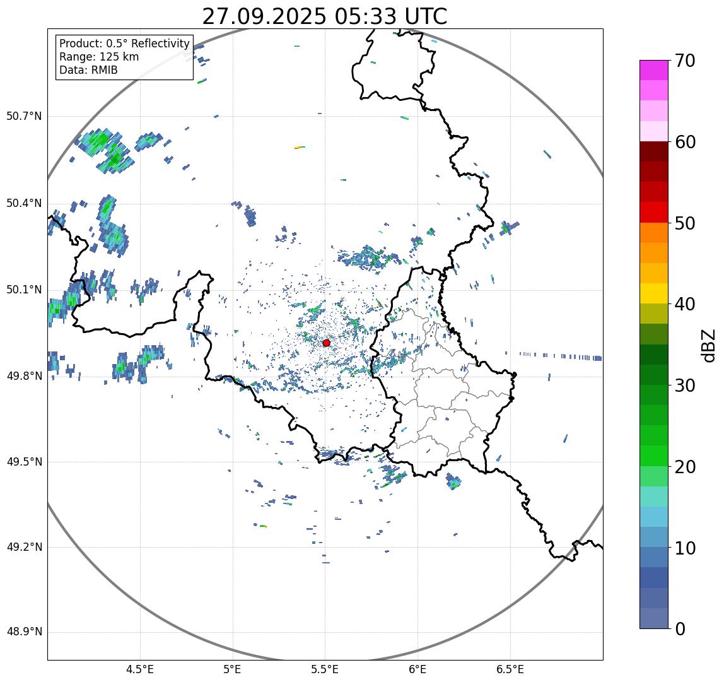The width and height of the screenshot is (724, 682).
Task: Click the 60 label on the colorbar
Action: (685, 142)
